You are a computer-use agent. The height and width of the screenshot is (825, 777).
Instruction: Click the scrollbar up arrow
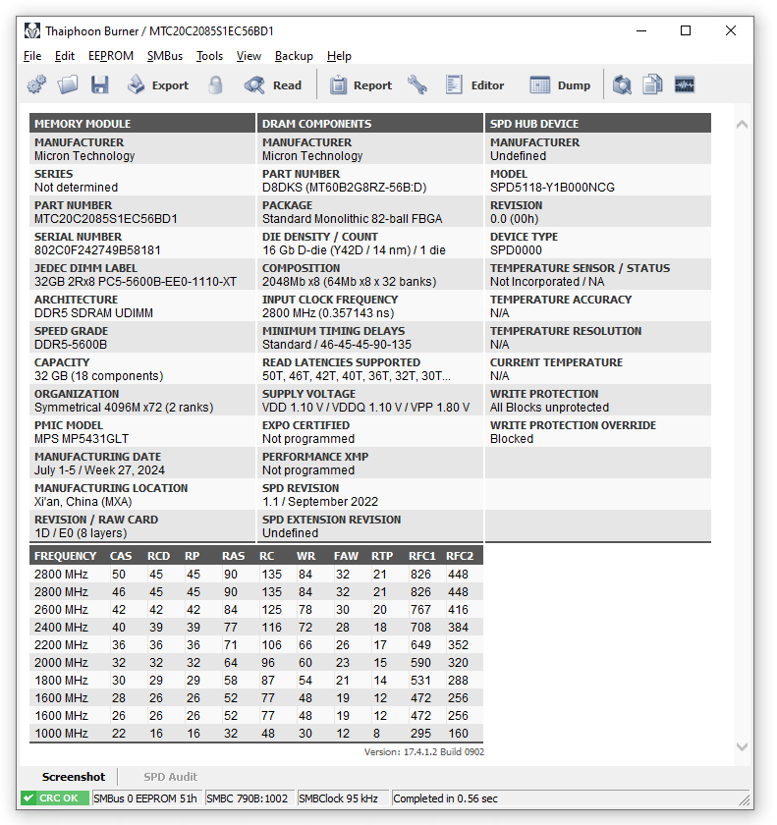742,124
